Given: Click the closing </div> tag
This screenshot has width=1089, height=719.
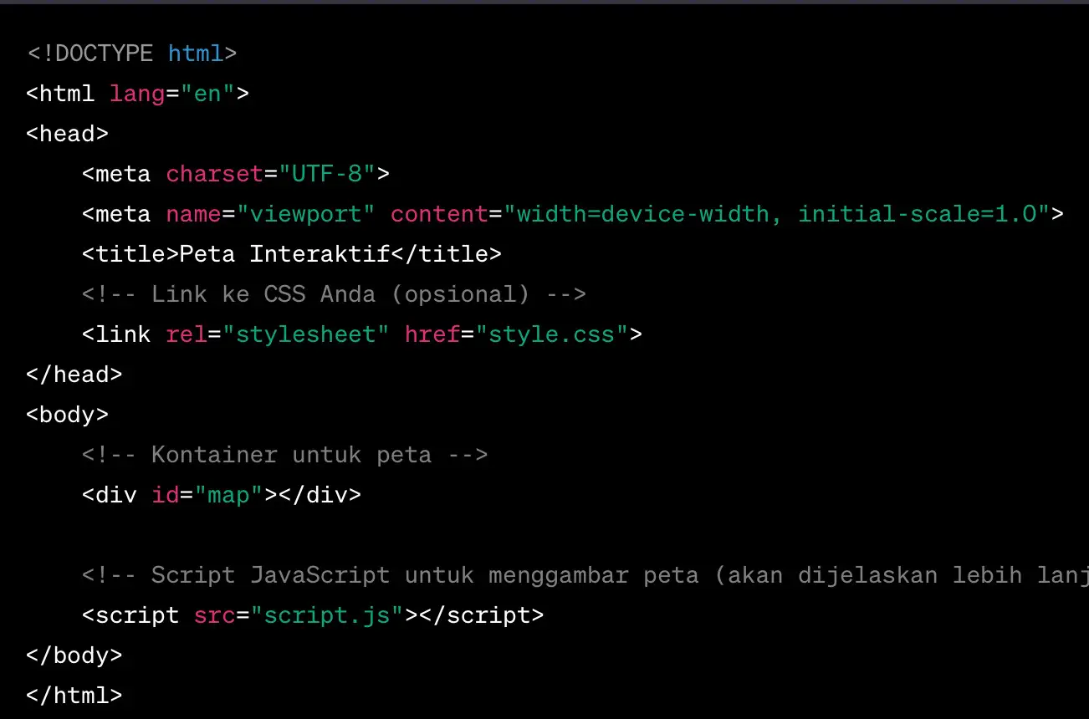Looking at the screenshot, I should [320, 495].
